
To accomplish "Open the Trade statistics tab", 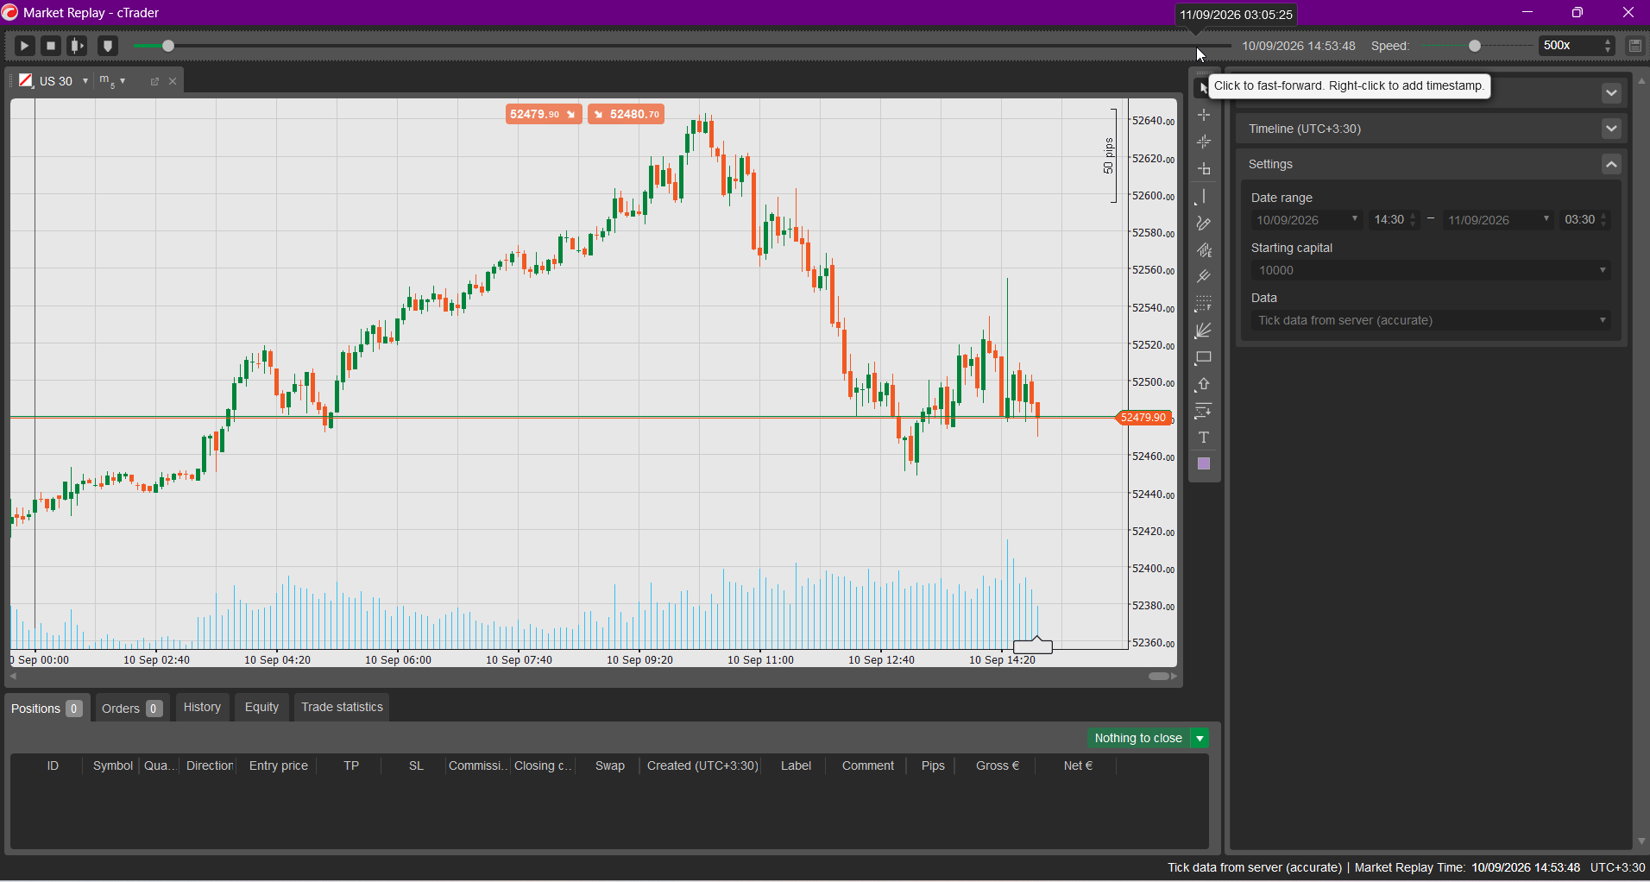I will click(x=342, y=707).
